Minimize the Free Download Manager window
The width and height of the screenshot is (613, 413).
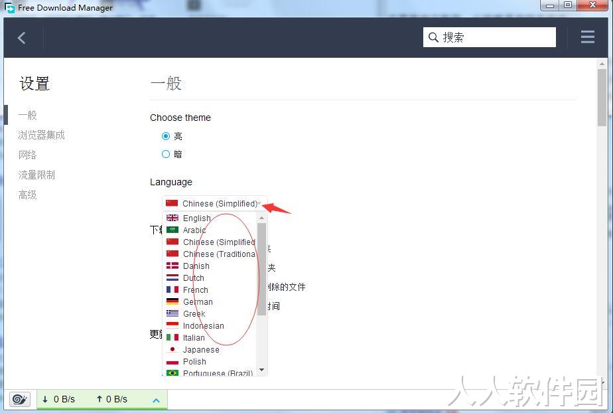pyautogui.click(x=550, y=5)
